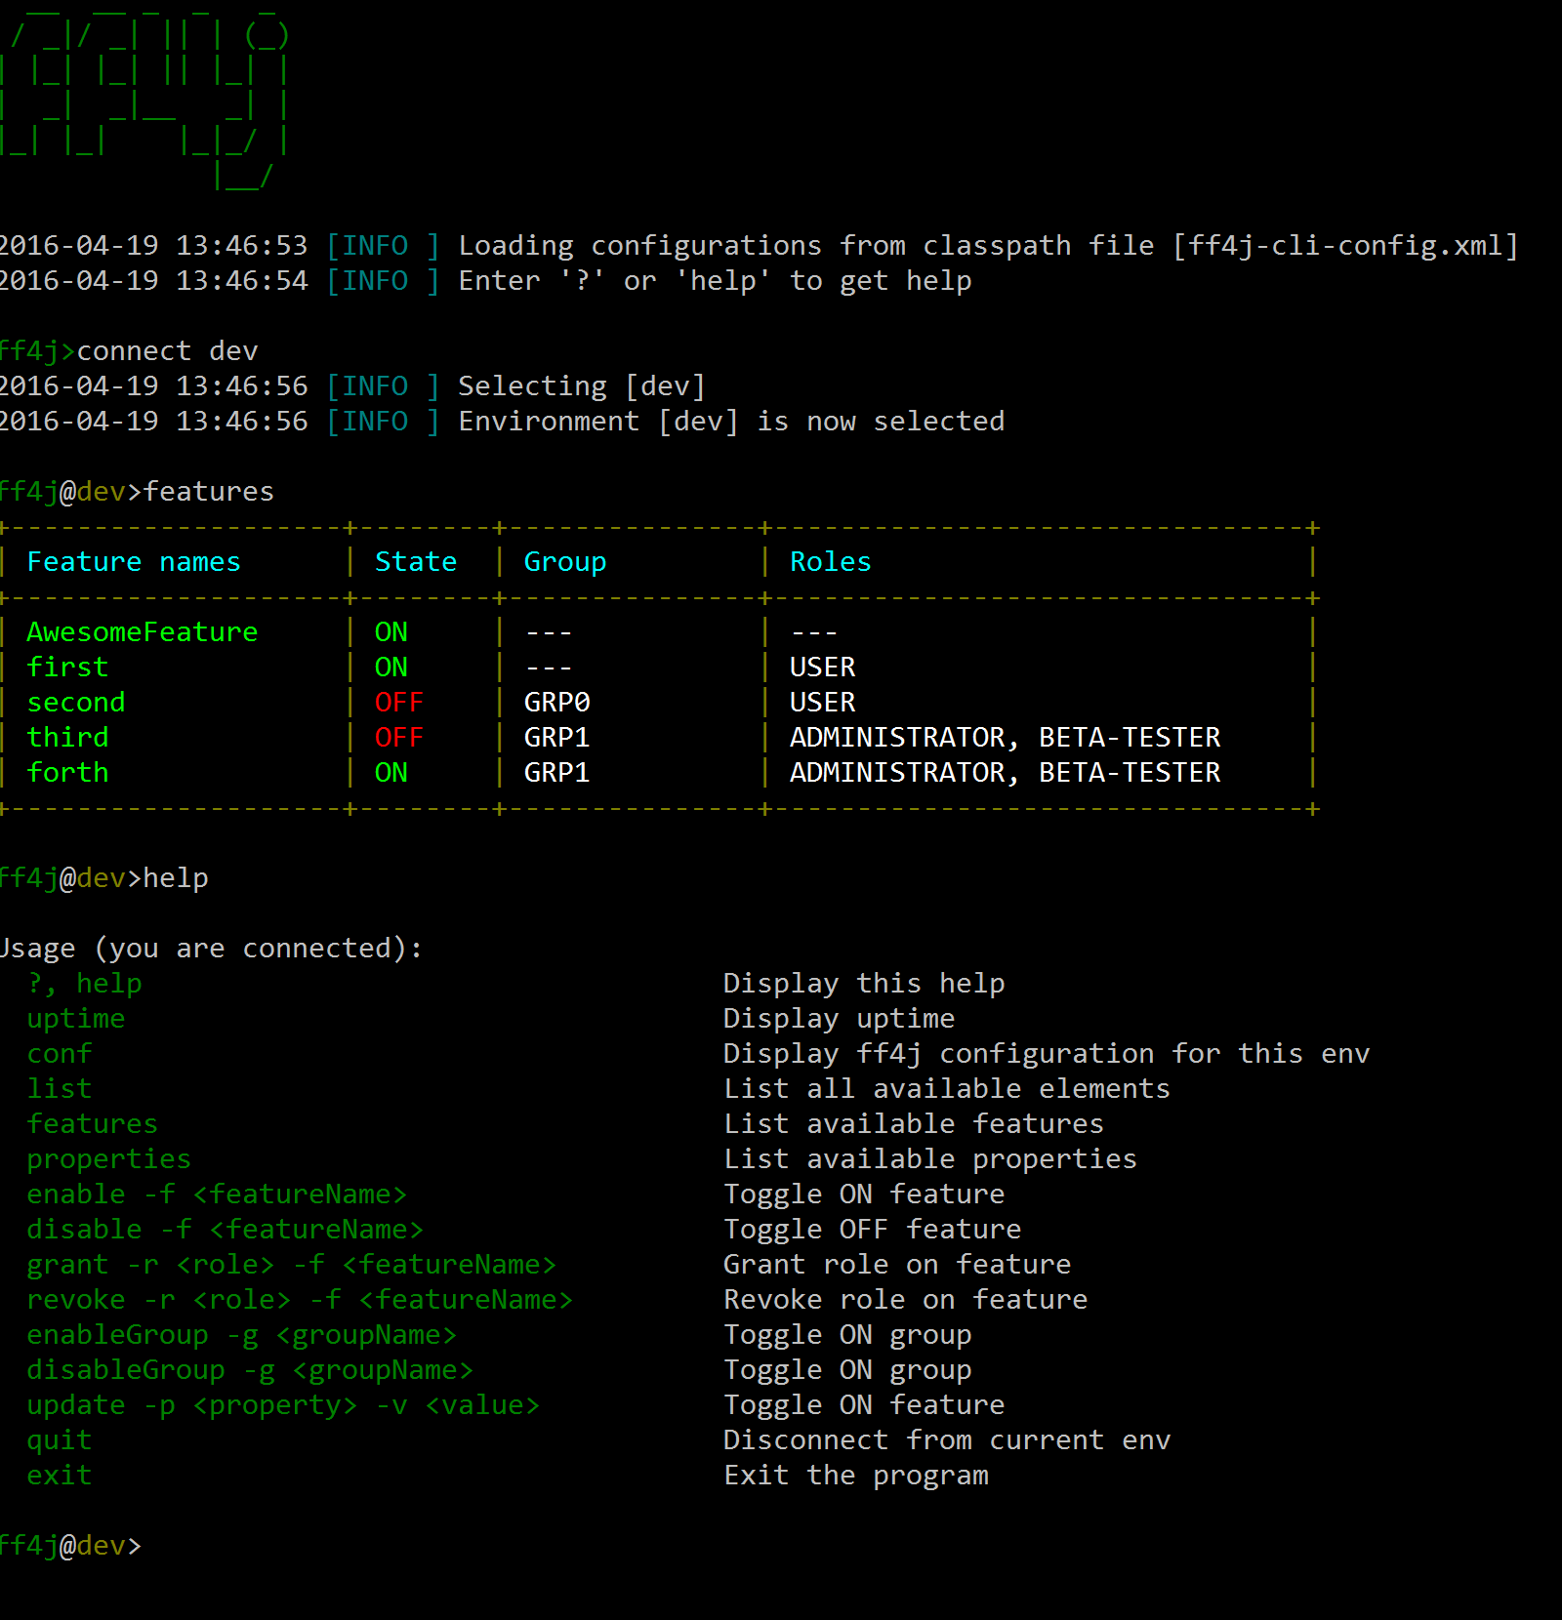
Task: Click the 'exit' command in help list
Action: [x=60, y=1476]
